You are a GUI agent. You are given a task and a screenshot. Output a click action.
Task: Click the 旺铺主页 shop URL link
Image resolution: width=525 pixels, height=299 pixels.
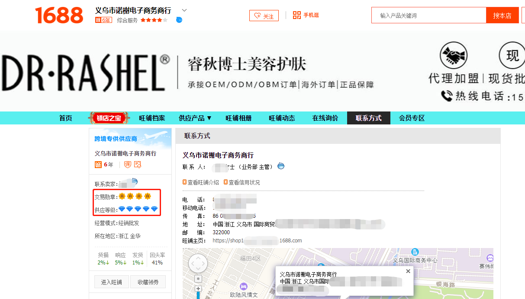(257, 240)
